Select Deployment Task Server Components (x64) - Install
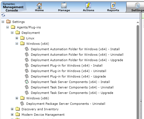 pos(70,82)
